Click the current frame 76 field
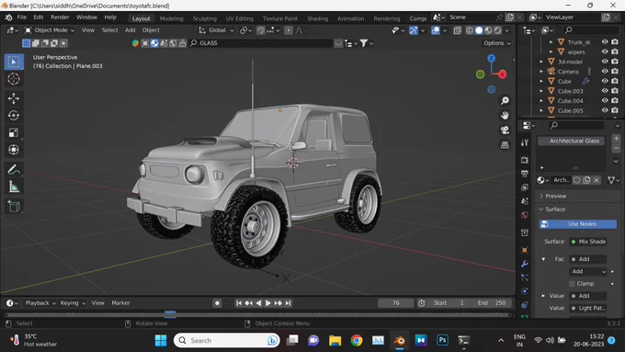625x352 pixels. pyautogui.click(x=396, y=303)
